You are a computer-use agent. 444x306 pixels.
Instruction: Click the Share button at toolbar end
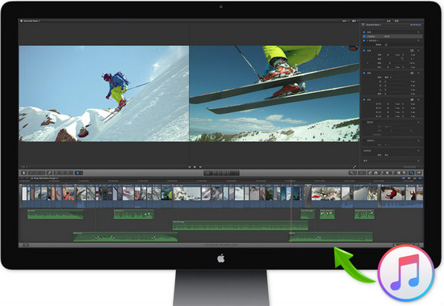(x=419, y=173)
